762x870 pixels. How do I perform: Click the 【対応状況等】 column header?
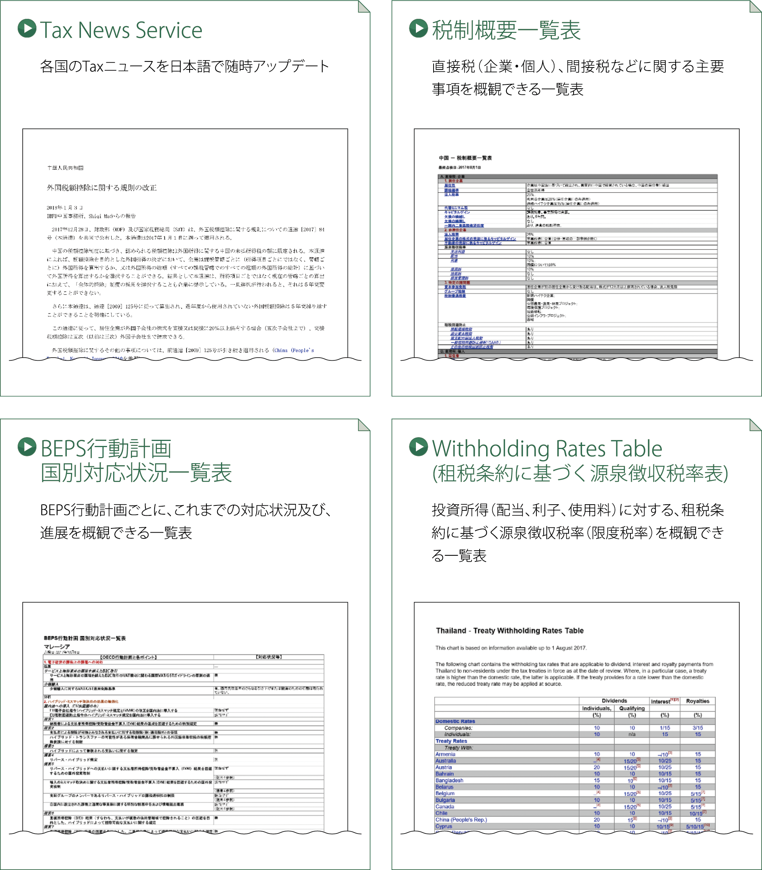(269, 657)
